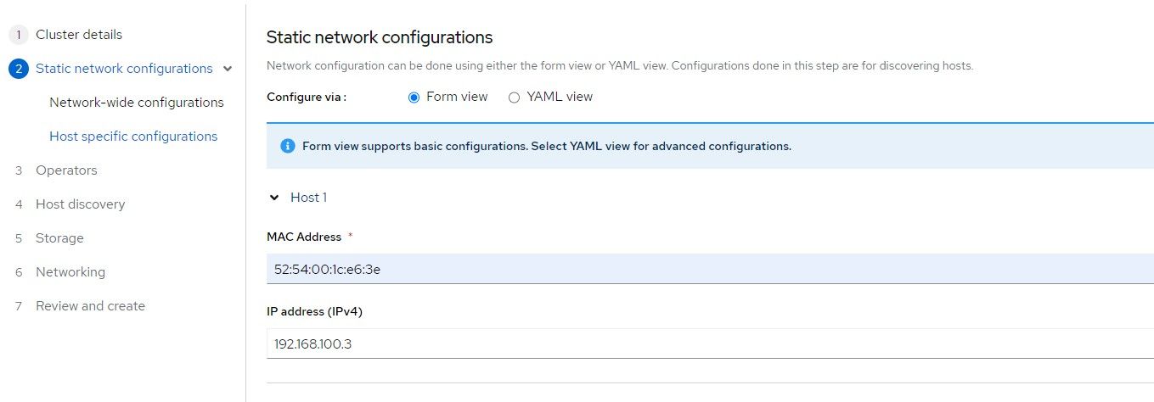1154x402 pixels.
Task: Collapse the Static network configurations chevron
Action: tap(227, 69)
